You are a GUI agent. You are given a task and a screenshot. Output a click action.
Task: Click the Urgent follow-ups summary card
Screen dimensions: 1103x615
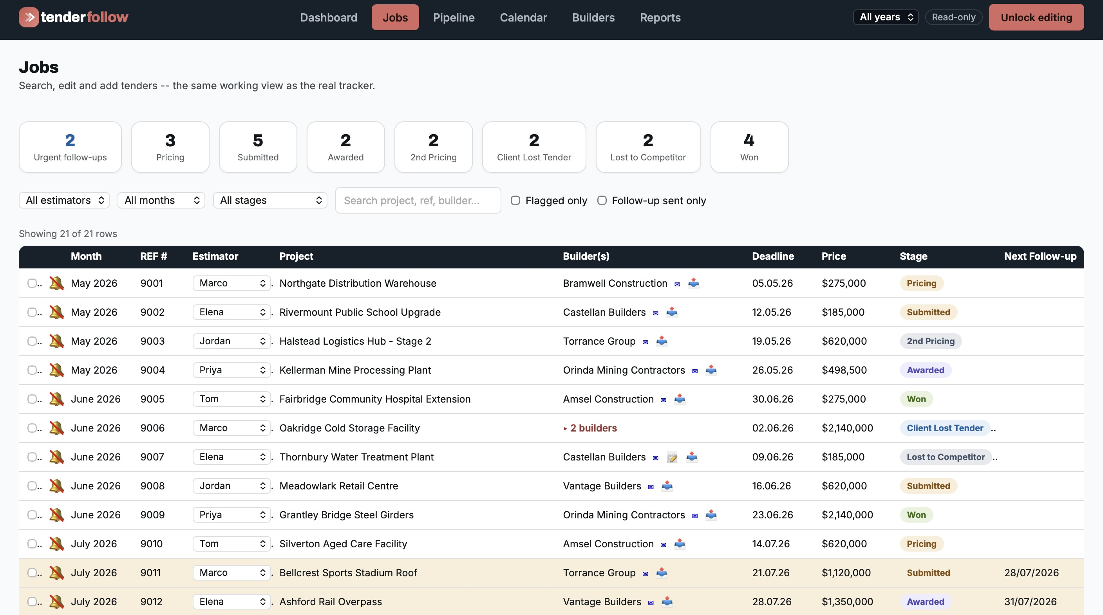70,147
